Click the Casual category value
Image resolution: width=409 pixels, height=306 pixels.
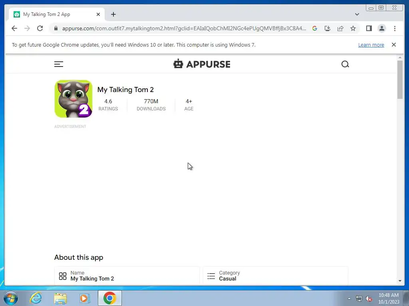pyautogui.click(x=227, y=279)
